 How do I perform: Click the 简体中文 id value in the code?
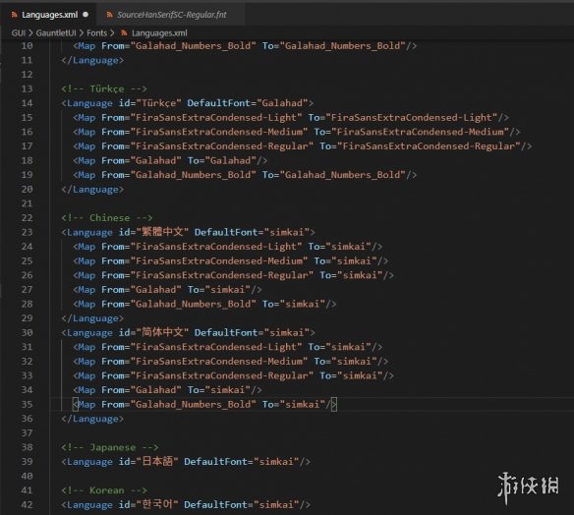coord(162,332)
